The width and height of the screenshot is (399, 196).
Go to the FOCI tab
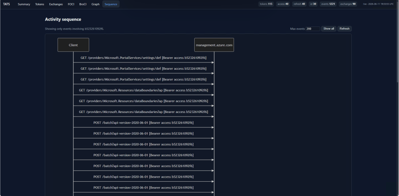[71, 4]
